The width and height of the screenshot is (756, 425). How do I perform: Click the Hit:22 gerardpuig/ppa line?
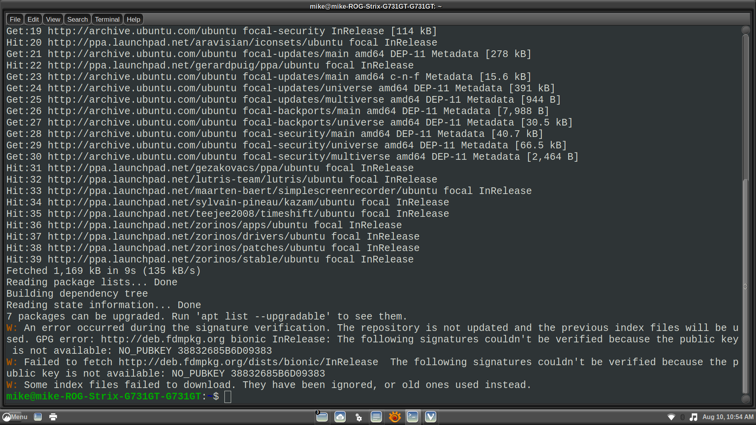click(x=210, y=65)
